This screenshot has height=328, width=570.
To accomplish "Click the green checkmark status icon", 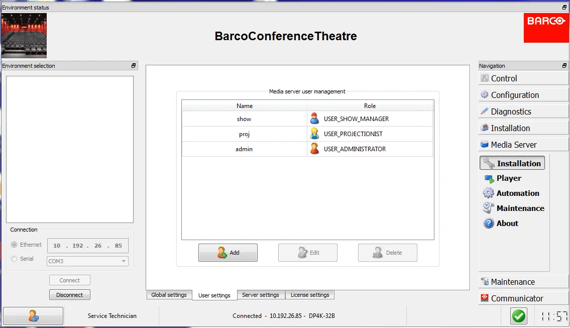I will (x=518, y=316).
